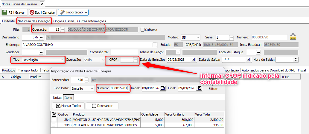The width and height of the screenshot is (309, 134).
Task: Open calendar picker for Data de Emissão
Action: click(193, 60)
